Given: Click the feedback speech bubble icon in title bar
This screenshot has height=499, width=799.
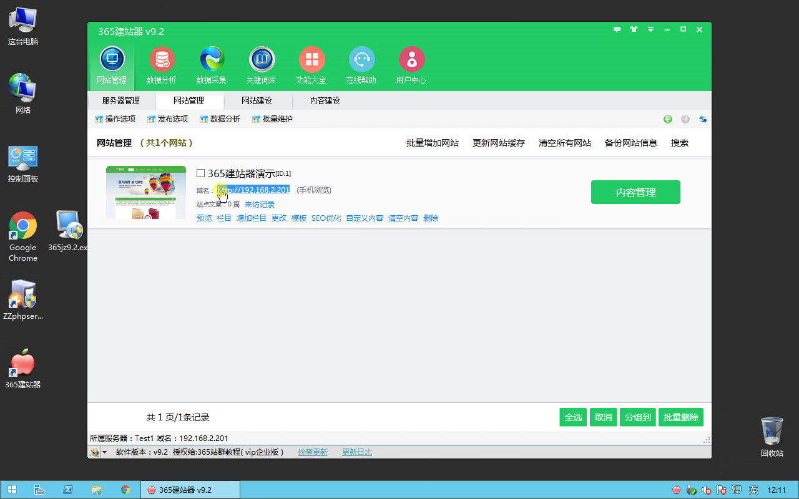Looking at the screenshot, I should point(617,29).
